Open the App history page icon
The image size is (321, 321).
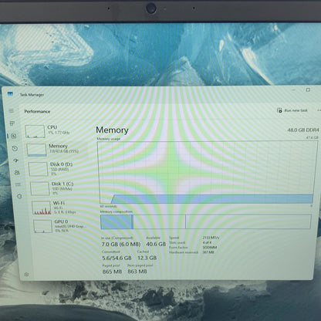tap(15, 148)
